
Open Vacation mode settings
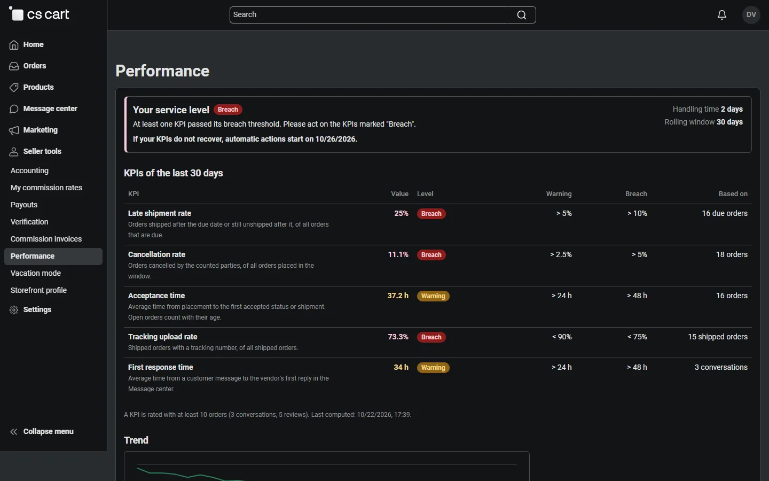coord(36,273)
